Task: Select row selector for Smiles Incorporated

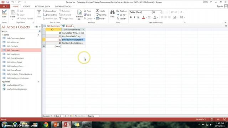Action: point(44,39)
